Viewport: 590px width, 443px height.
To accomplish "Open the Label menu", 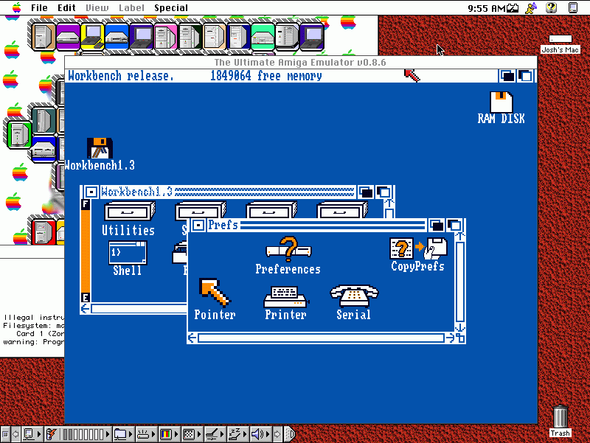I will (131, 7).
